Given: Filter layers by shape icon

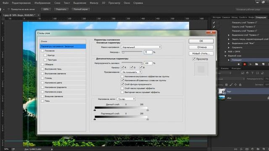Looking at the screenshot, I should click(258, 73).
